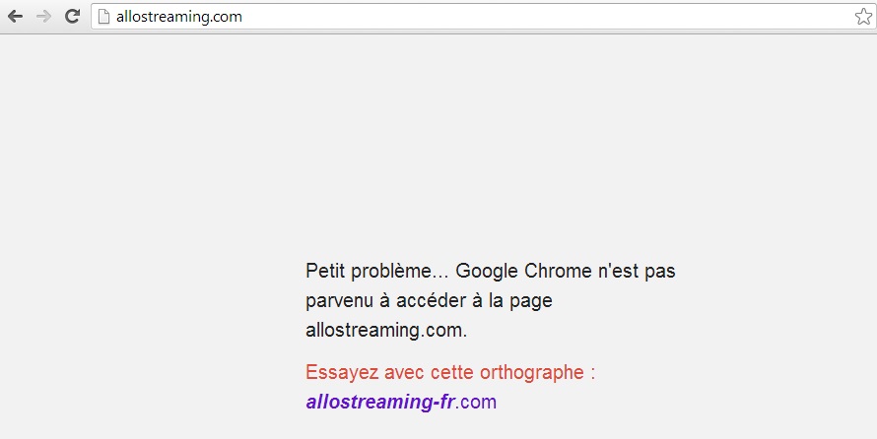Click the page icon in address bar
The height and width of the screenshot is (439, 877).
[102, 17]
